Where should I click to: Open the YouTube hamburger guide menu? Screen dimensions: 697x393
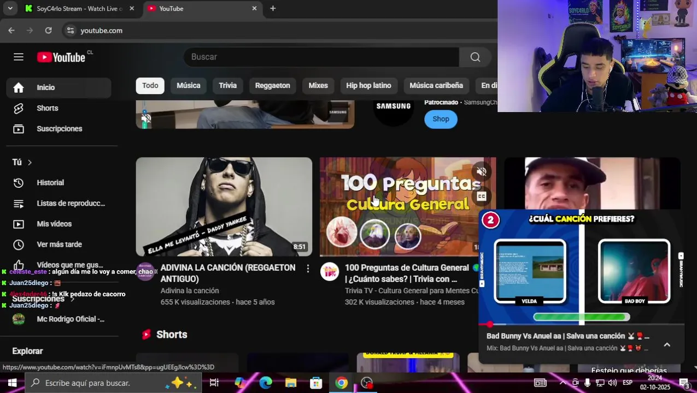tap(19, 57)
